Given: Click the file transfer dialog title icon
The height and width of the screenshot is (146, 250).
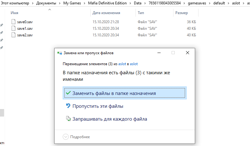Looking at the screenshot, I should tap(60, 53).
